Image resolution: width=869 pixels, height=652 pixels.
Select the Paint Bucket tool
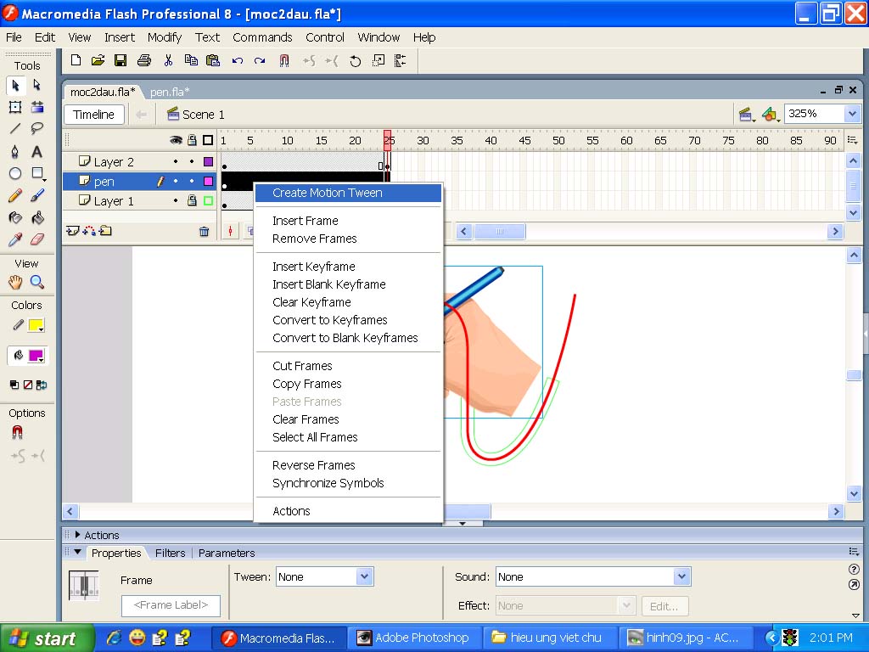tap(37, 218)
